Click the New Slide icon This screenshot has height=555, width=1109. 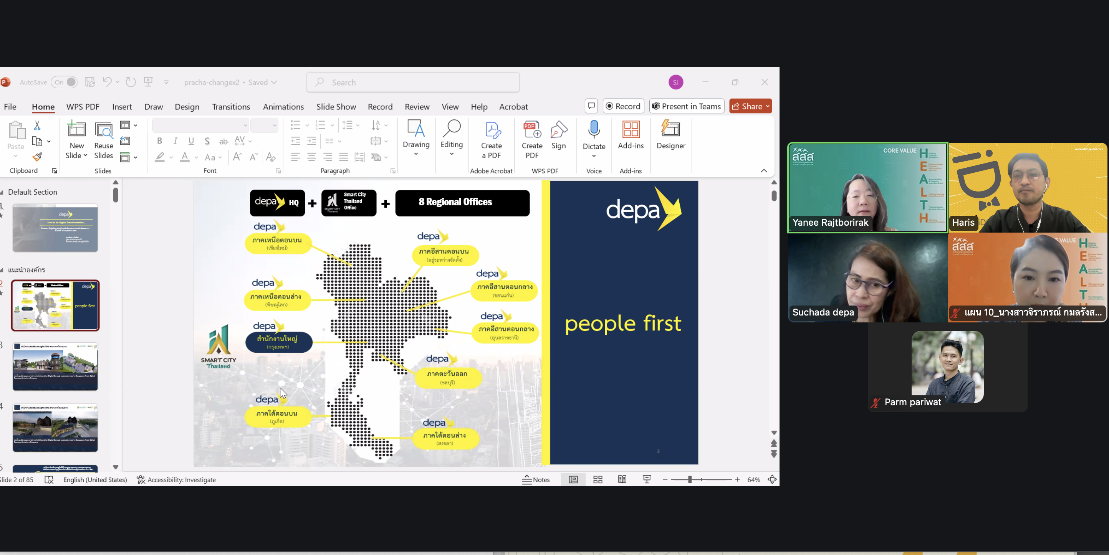76,129
